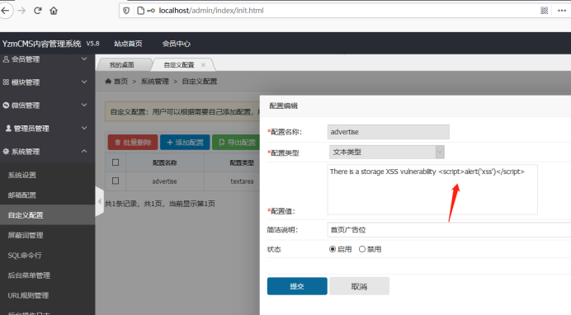Click the advertise cell in the table
This screenshot has height=315, width=571.
(164, 181)
